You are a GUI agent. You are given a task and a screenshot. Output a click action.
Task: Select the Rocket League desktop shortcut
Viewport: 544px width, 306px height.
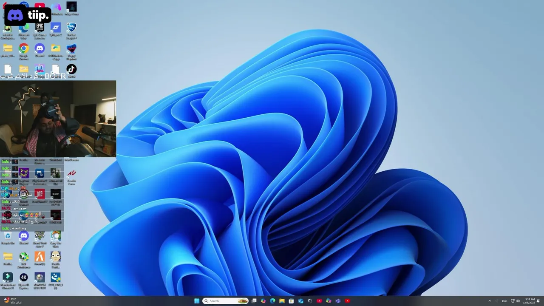pyautogui.click(x=71, y=31)
